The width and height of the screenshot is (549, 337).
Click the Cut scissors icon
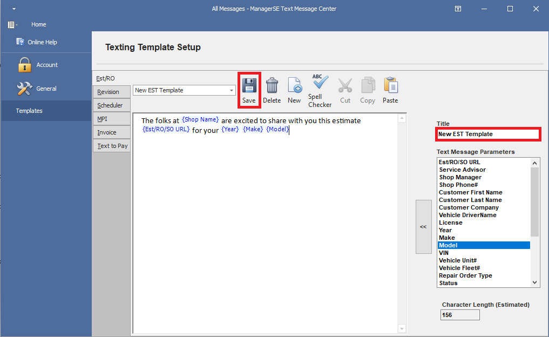pyautogui.click(x=345, y=90)
